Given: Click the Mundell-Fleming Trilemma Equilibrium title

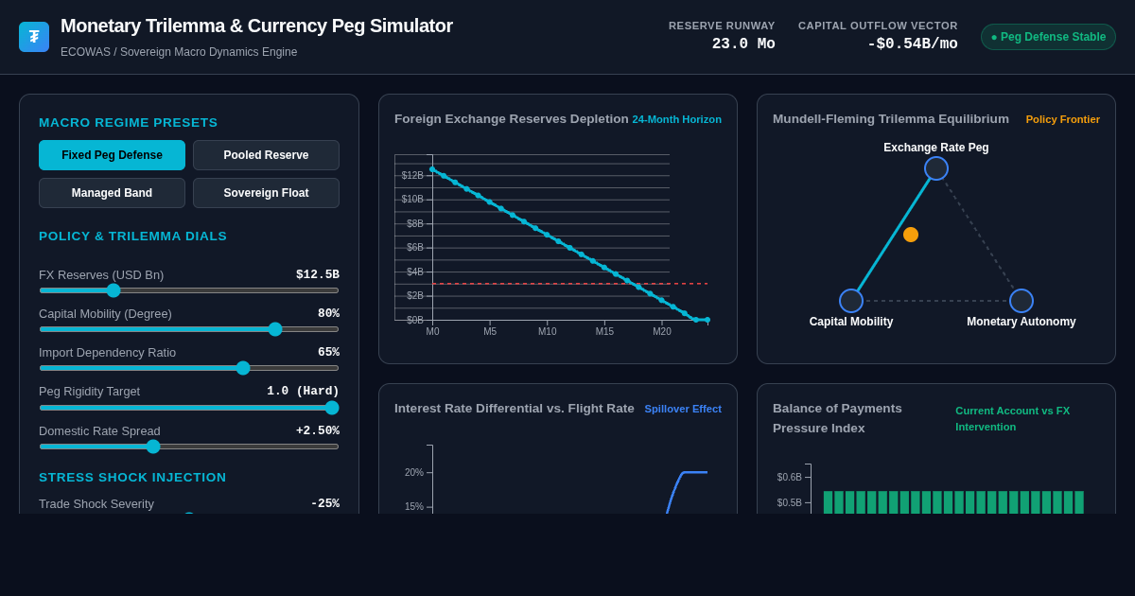Looking at the screenshot, I should [891, 119].
